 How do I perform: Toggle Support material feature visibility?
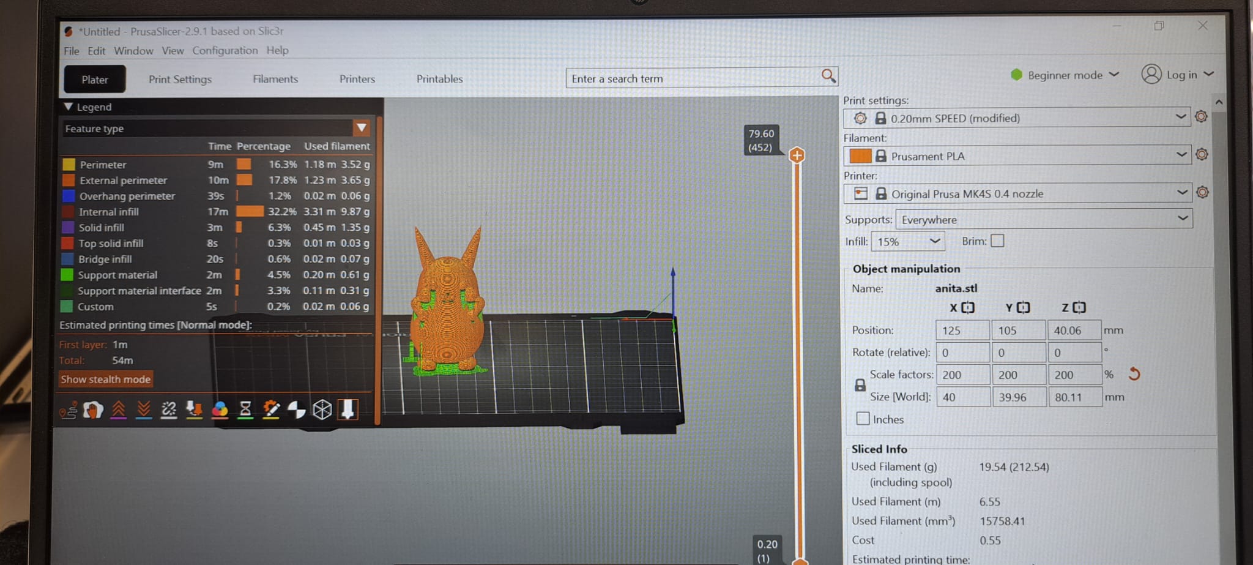tap(67, 275)
